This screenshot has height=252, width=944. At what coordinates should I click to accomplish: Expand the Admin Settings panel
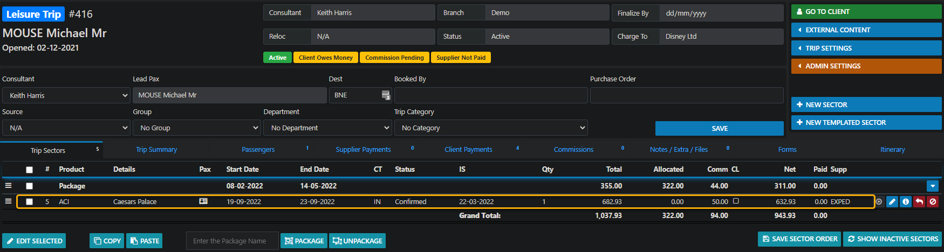pyautogui.click(x=866, y=66)
